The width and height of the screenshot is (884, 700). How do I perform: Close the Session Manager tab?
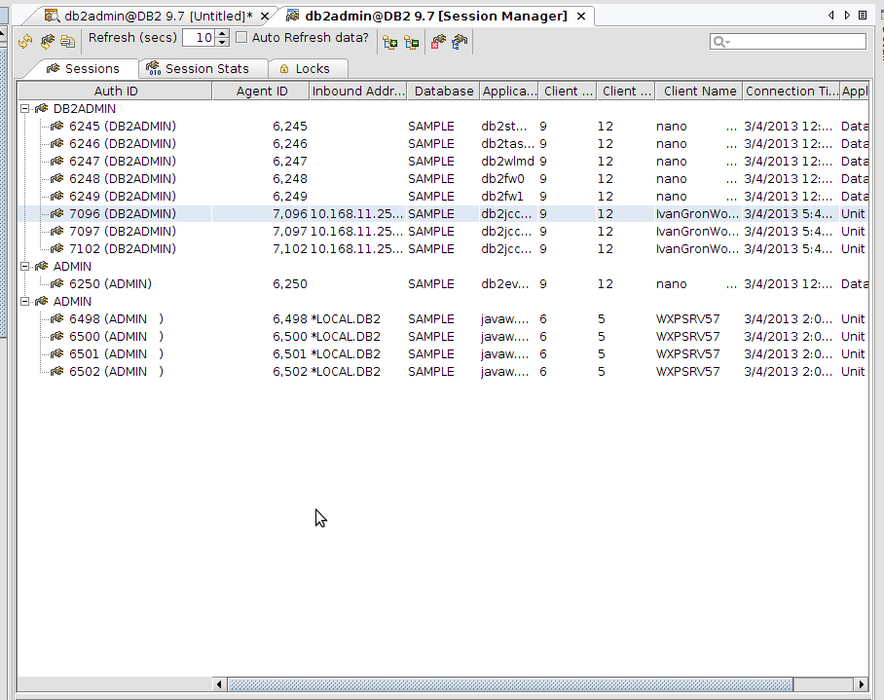(x=581, y=17)
